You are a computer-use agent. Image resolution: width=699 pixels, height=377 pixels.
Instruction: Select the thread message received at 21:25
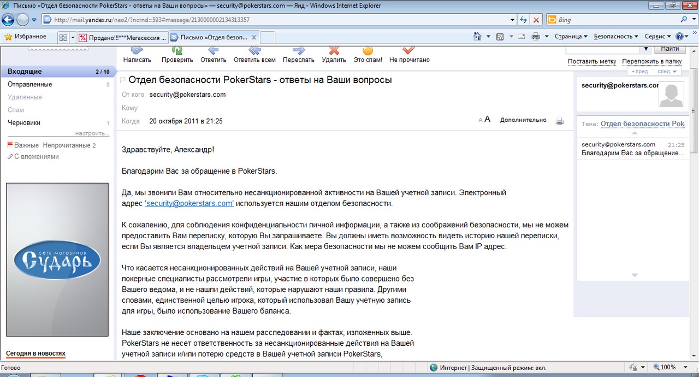[x=633, y=149]
